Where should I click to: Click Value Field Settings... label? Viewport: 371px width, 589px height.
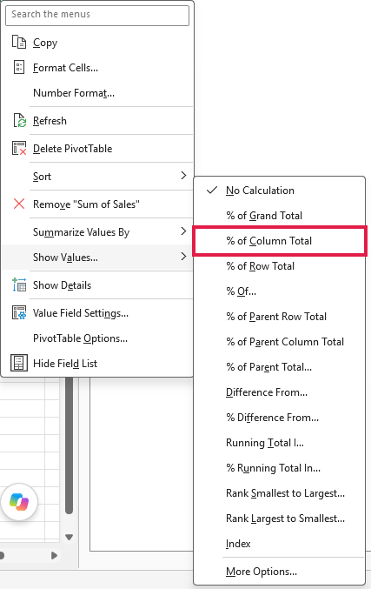[81, 313]
